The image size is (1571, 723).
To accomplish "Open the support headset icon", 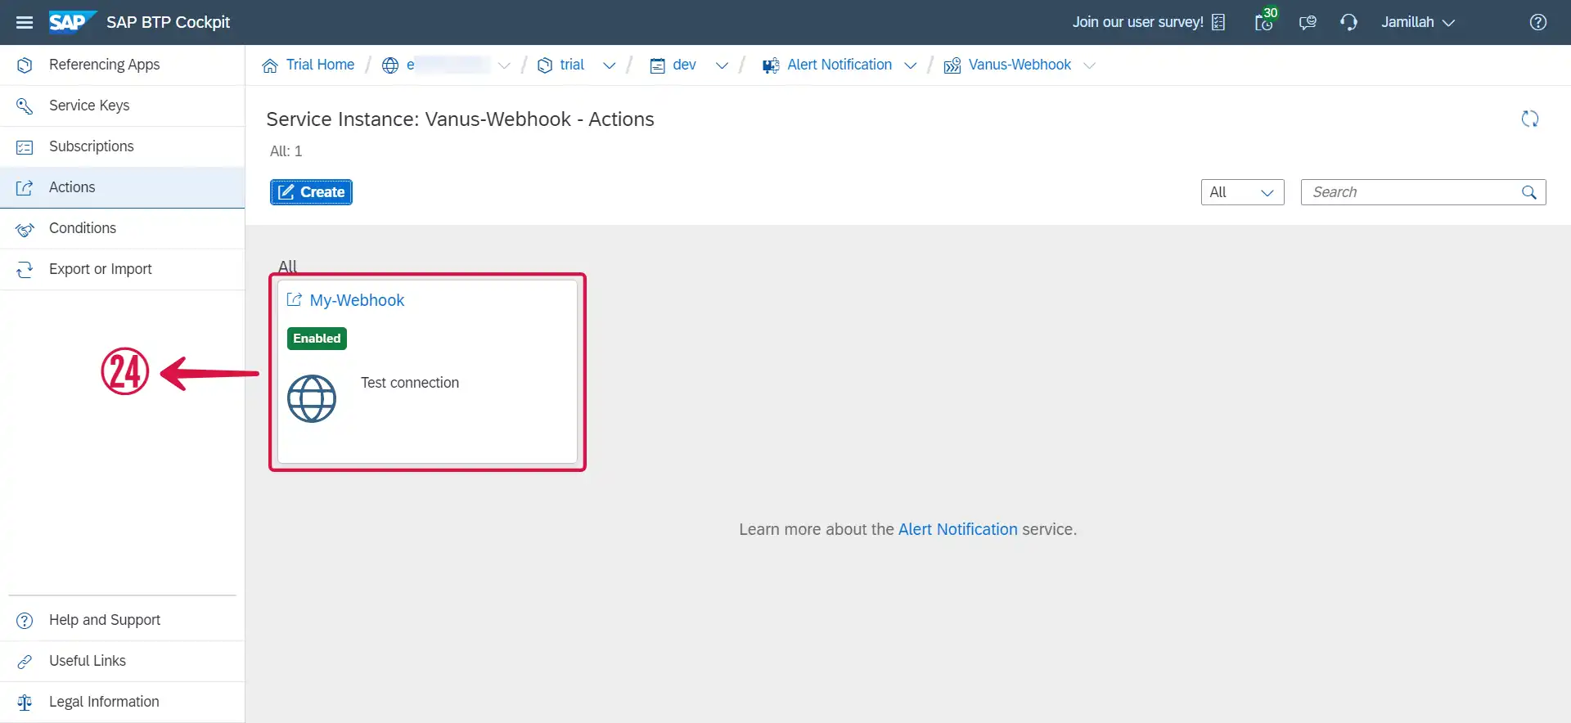I will 1349,22.
